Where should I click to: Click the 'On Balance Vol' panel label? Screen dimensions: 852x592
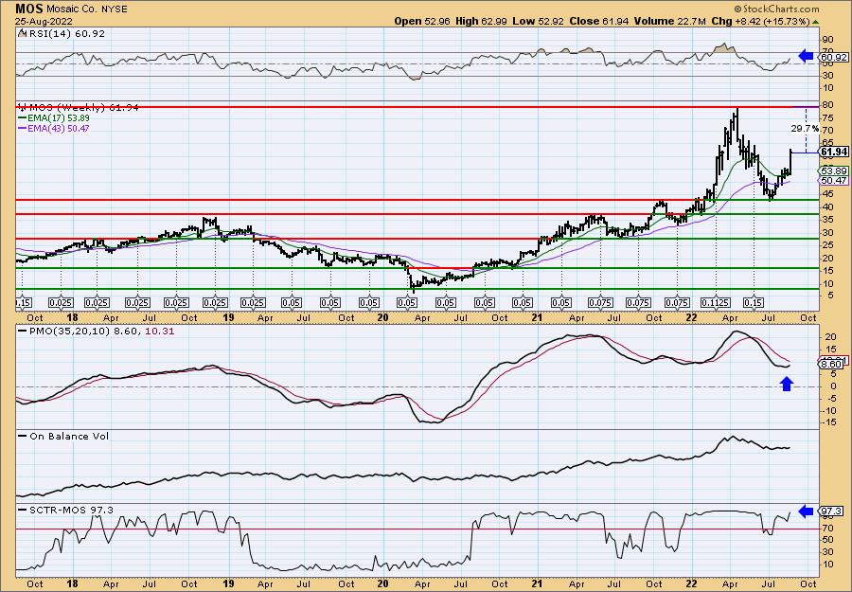[64, 436]
